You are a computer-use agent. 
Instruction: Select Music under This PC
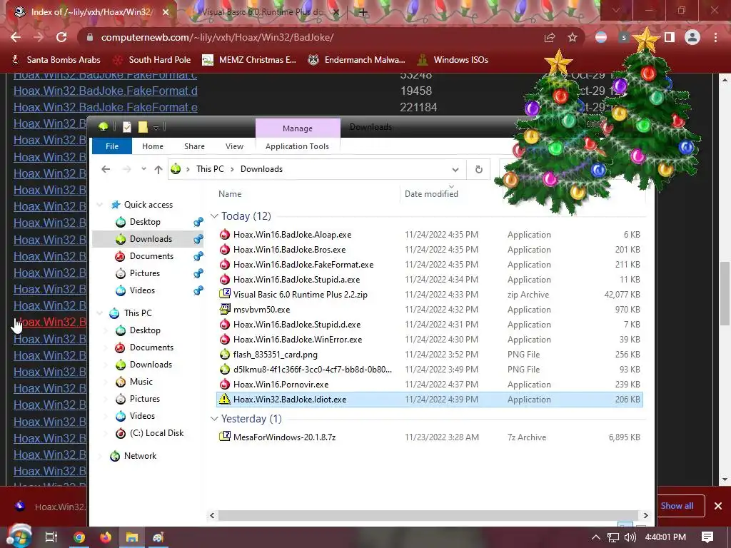141,382
